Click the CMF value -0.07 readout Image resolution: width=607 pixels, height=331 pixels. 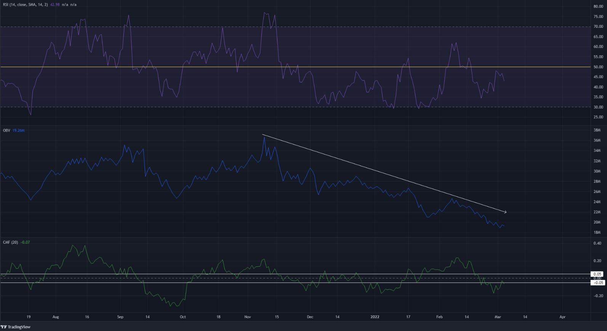tap(26, 243)
